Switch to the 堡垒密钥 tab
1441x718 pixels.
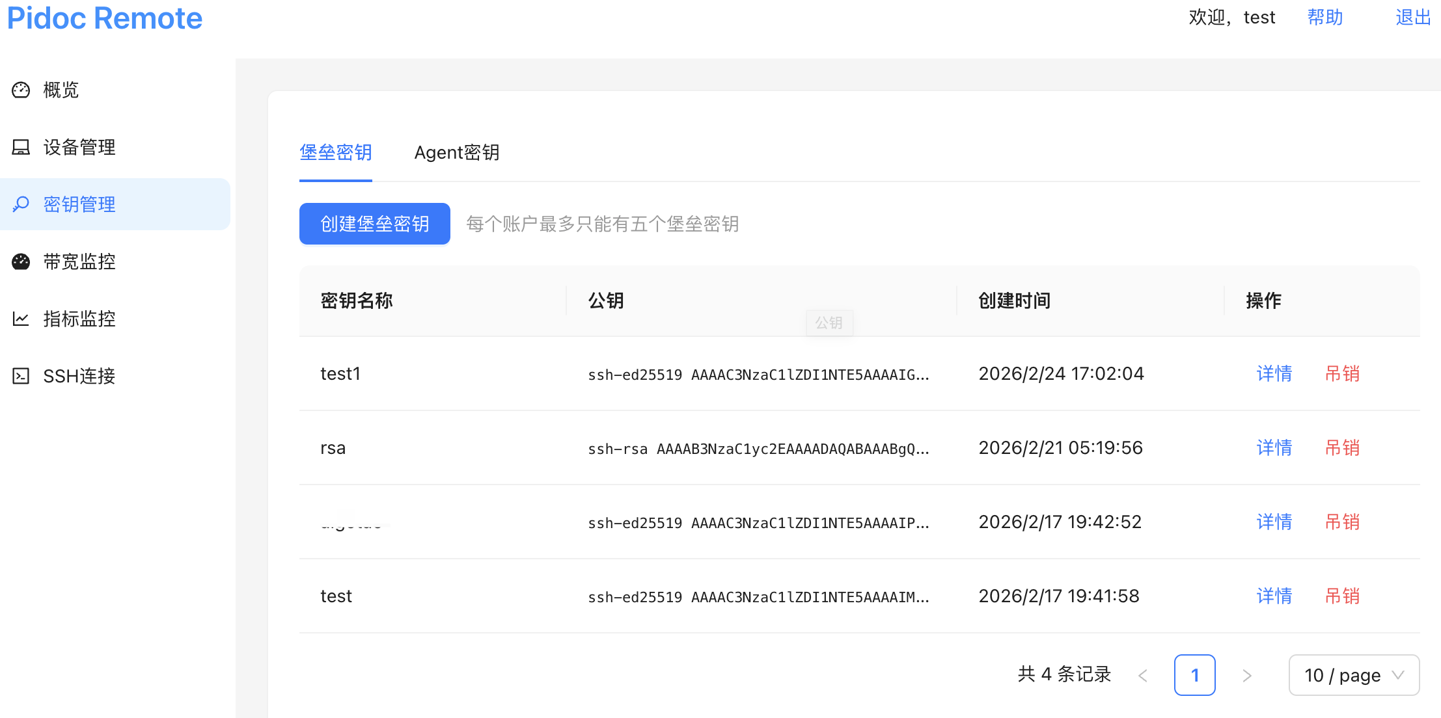point(335,152)
